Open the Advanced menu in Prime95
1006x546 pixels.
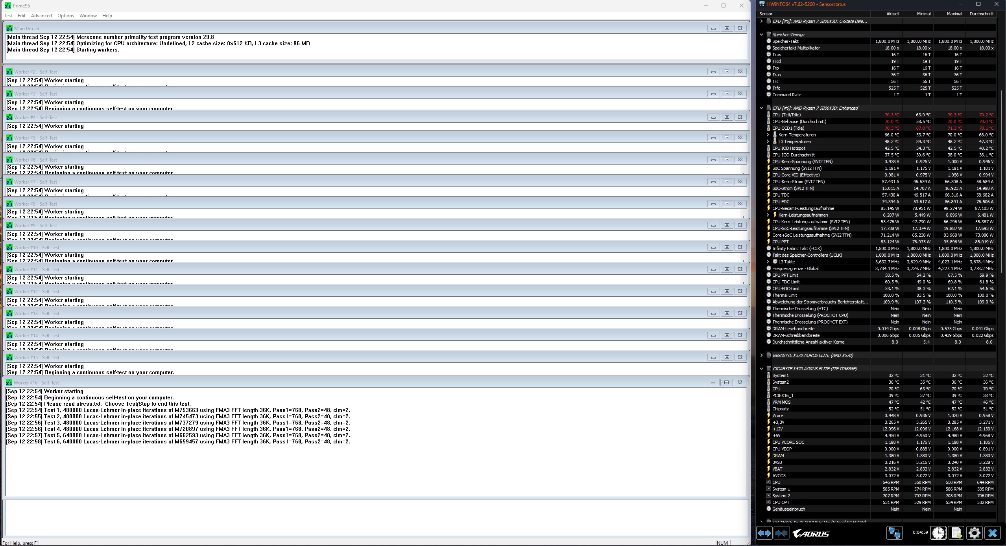pos(41,16)
